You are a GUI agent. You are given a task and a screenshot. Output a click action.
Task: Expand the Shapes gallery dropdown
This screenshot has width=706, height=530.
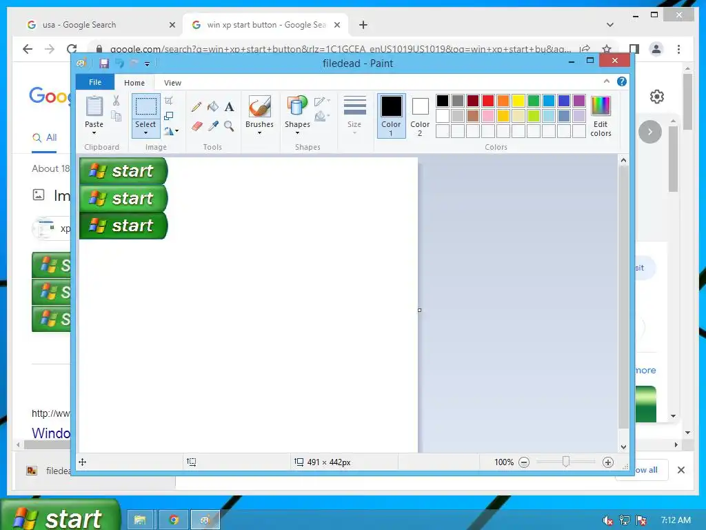tap(297, 133)
